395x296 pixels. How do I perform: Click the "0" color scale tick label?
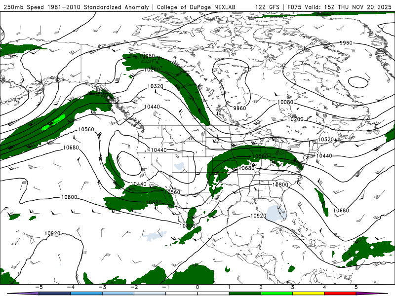197,287
